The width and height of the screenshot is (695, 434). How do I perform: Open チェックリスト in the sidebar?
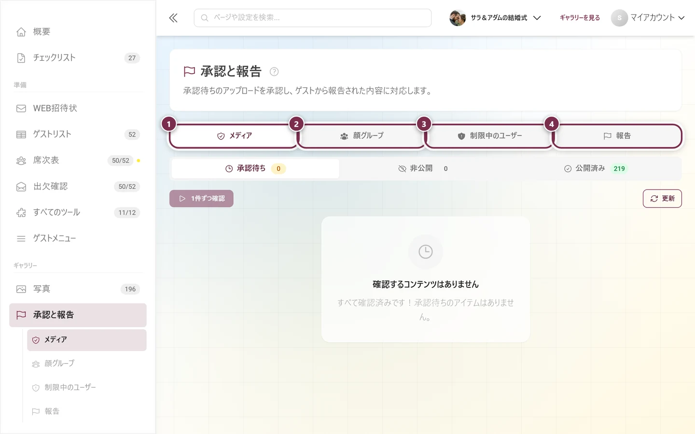[78, 58]
